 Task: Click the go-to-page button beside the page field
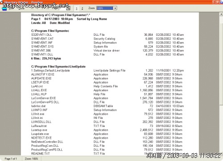[x=68, y=8]
